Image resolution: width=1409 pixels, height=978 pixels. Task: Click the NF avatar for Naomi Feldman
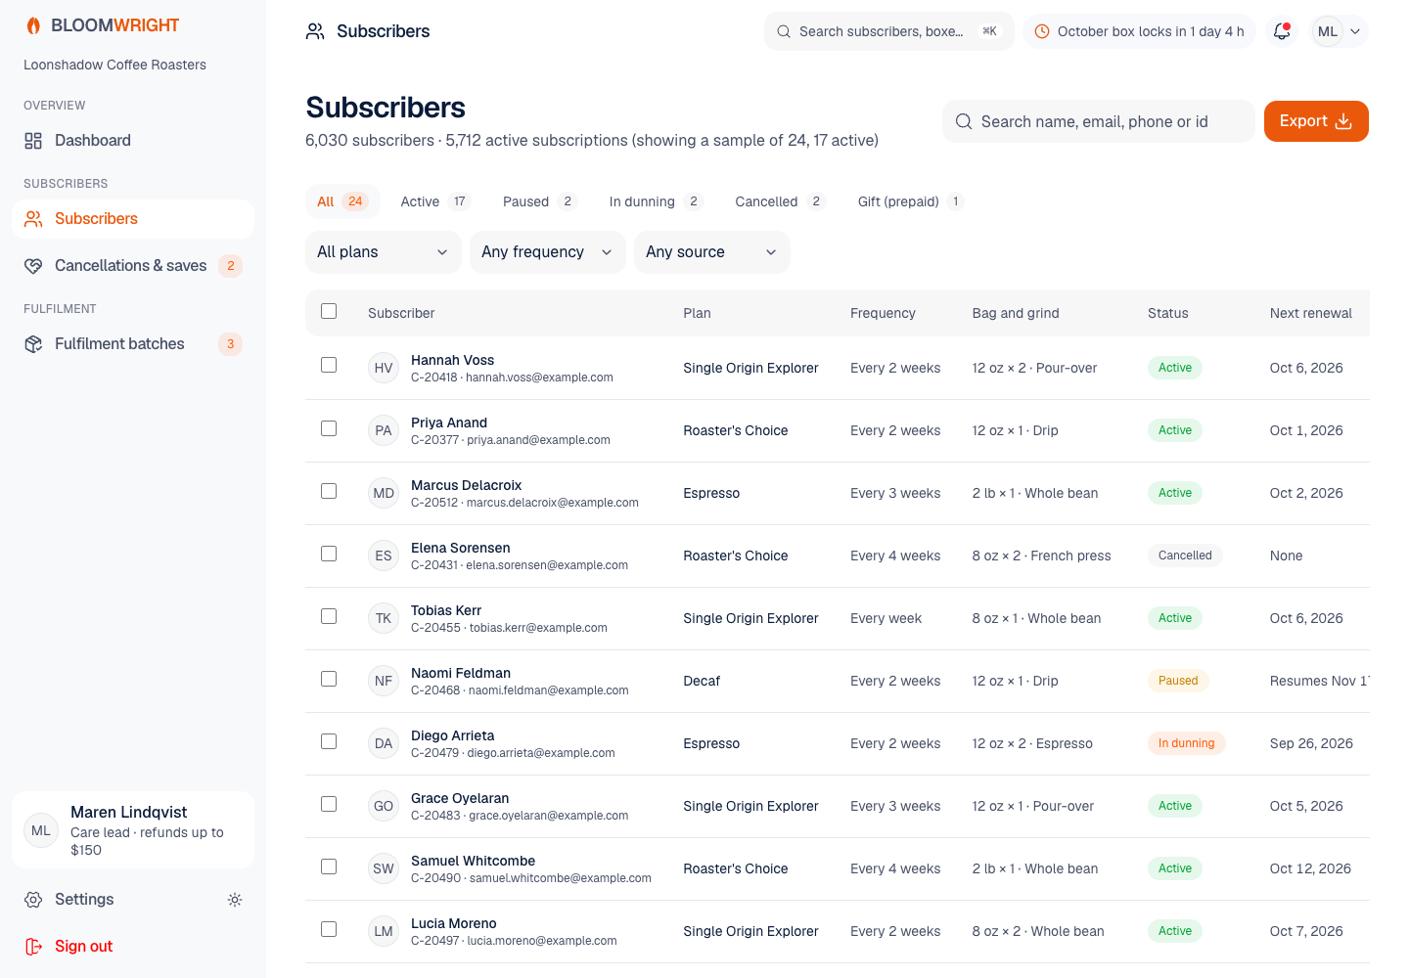(384, 681)
